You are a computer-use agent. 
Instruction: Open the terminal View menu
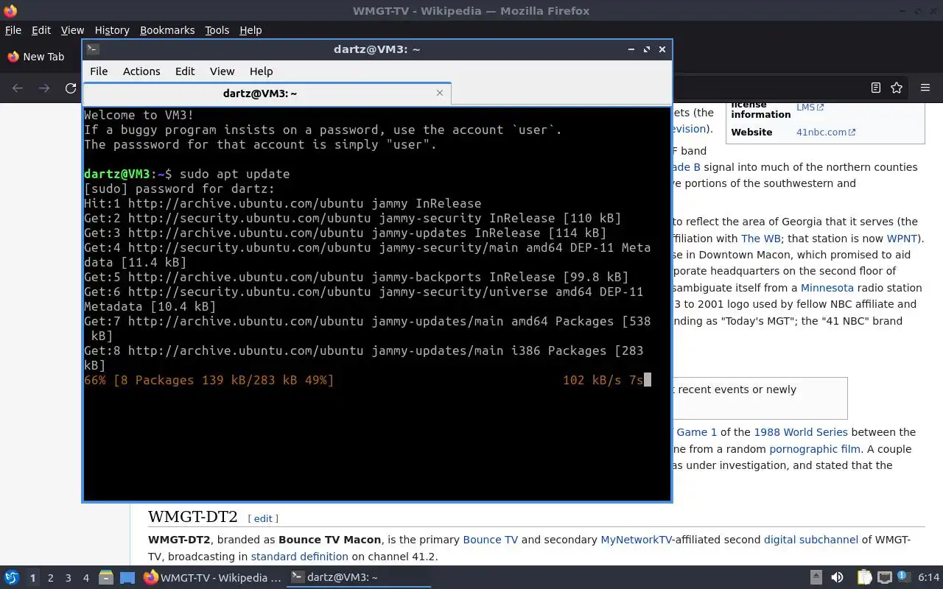222,71
